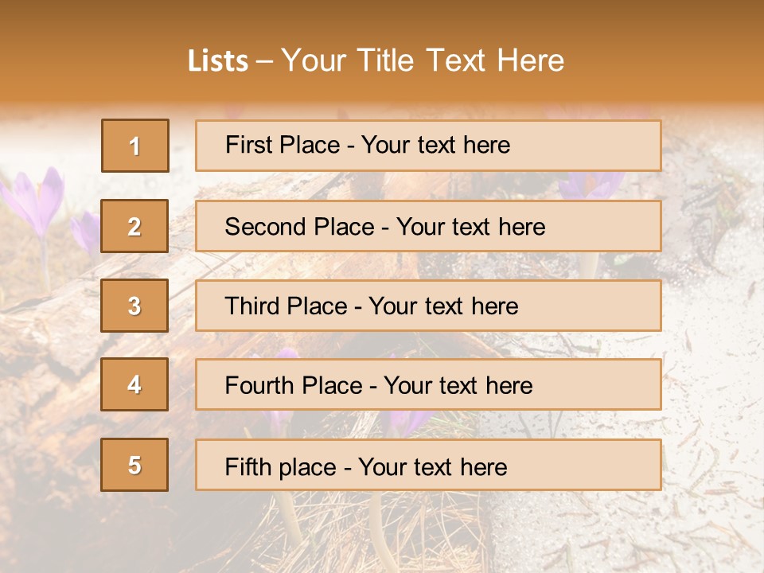This screenshot has height=573, width=764.
Task: Select the 'Fourth Place' text bar
Action: click(x=428, y=384)
